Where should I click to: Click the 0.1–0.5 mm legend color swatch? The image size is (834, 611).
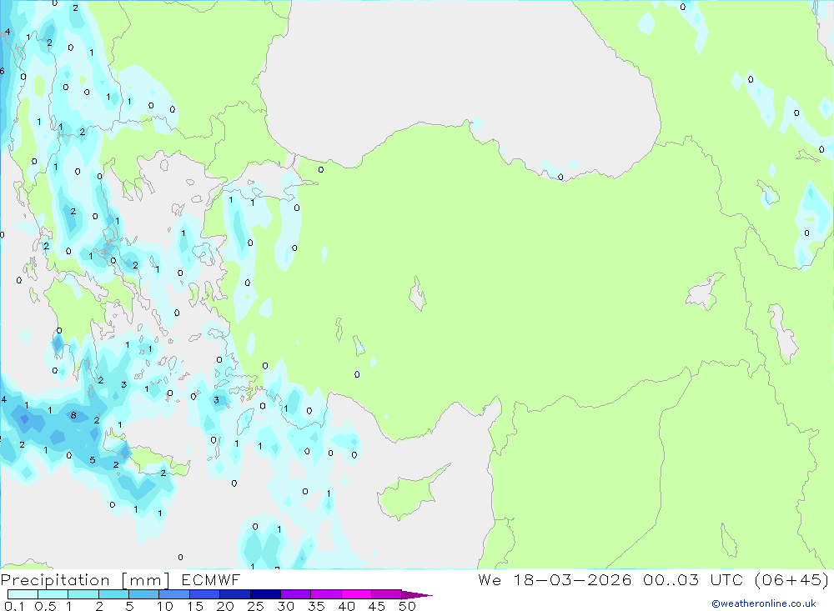[x=23, y=594]
